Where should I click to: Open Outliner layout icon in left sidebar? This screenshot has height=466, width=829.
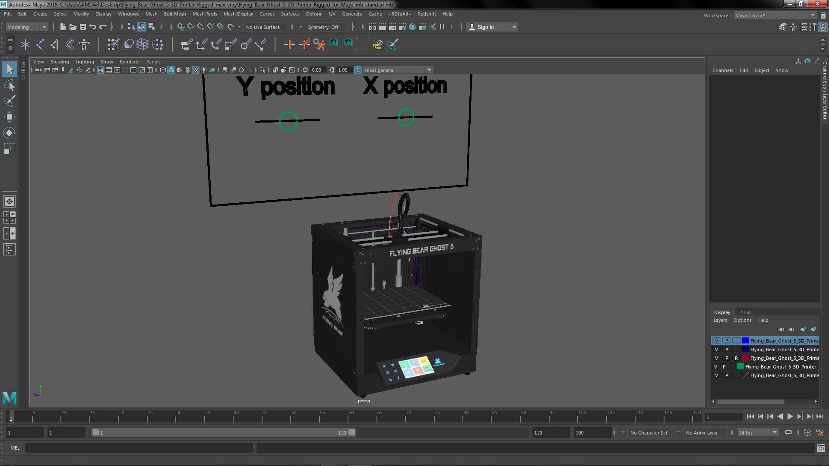[x=9, y=249]
